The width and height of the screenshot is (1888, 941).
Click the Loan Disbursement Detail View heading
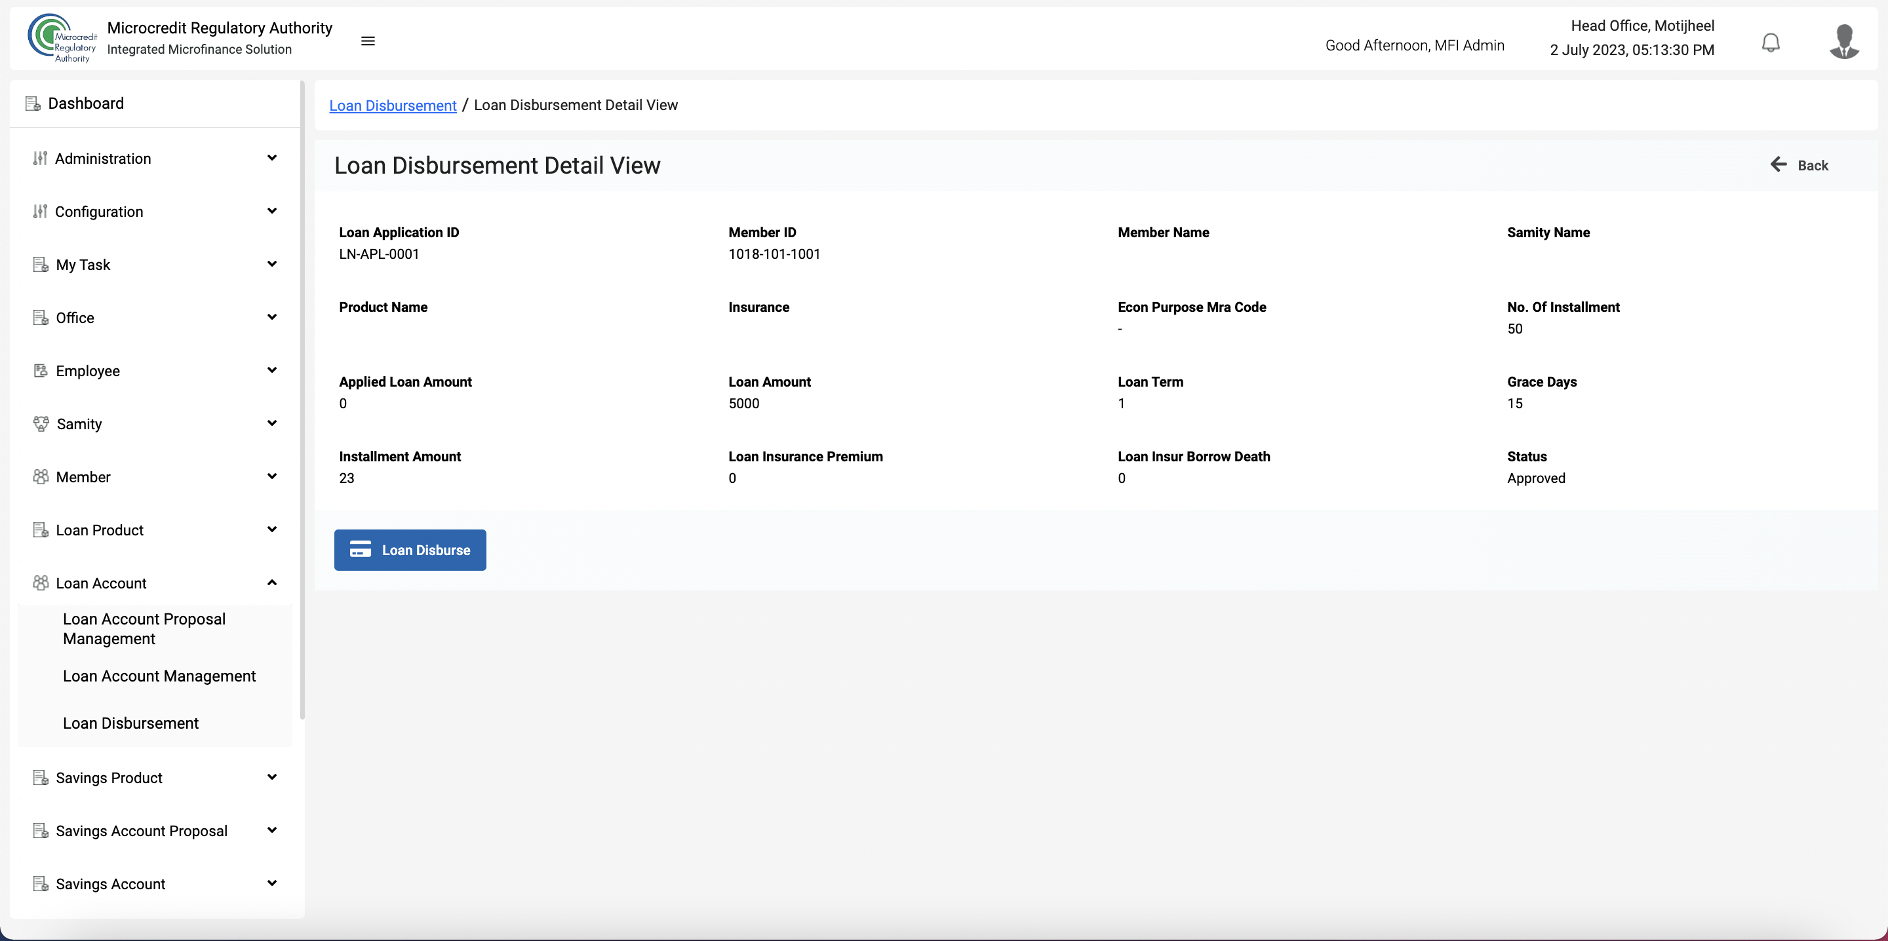(497, 166)
